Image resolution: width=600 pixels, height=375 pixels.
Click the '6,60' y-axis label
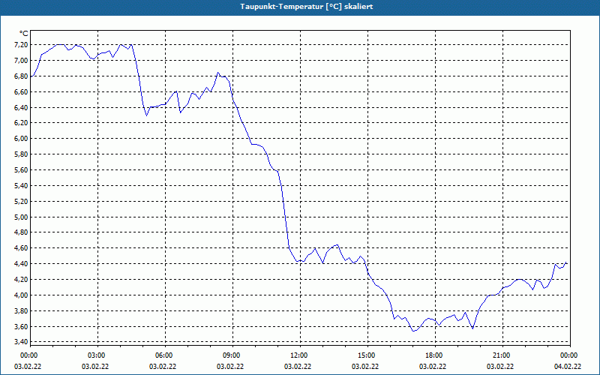(22, 91)
